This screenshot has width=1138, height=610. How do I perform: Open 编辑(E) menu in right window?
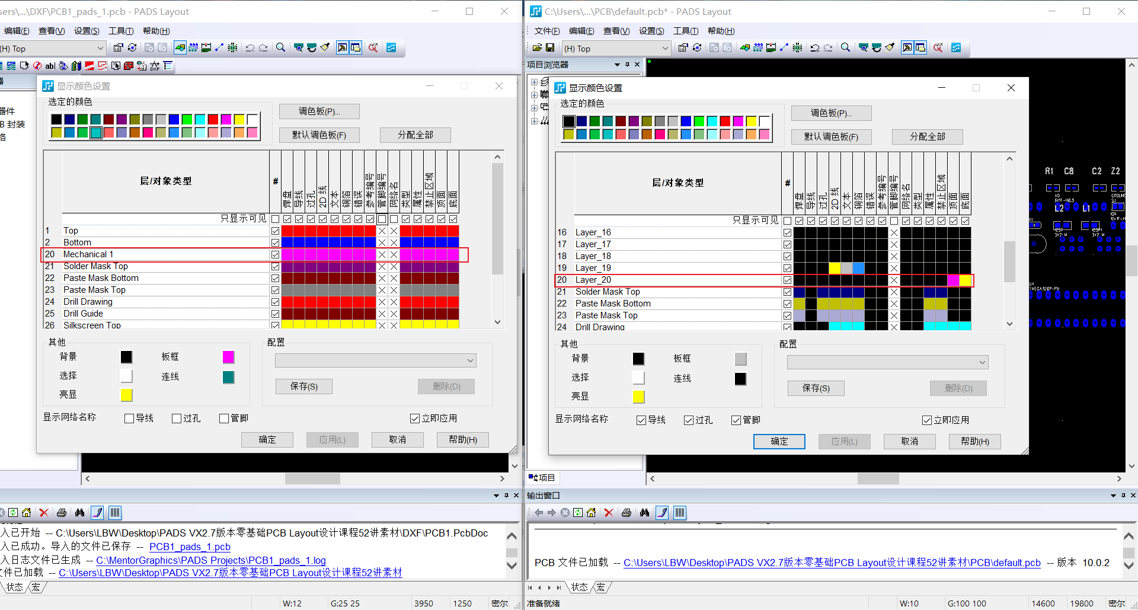581,31
